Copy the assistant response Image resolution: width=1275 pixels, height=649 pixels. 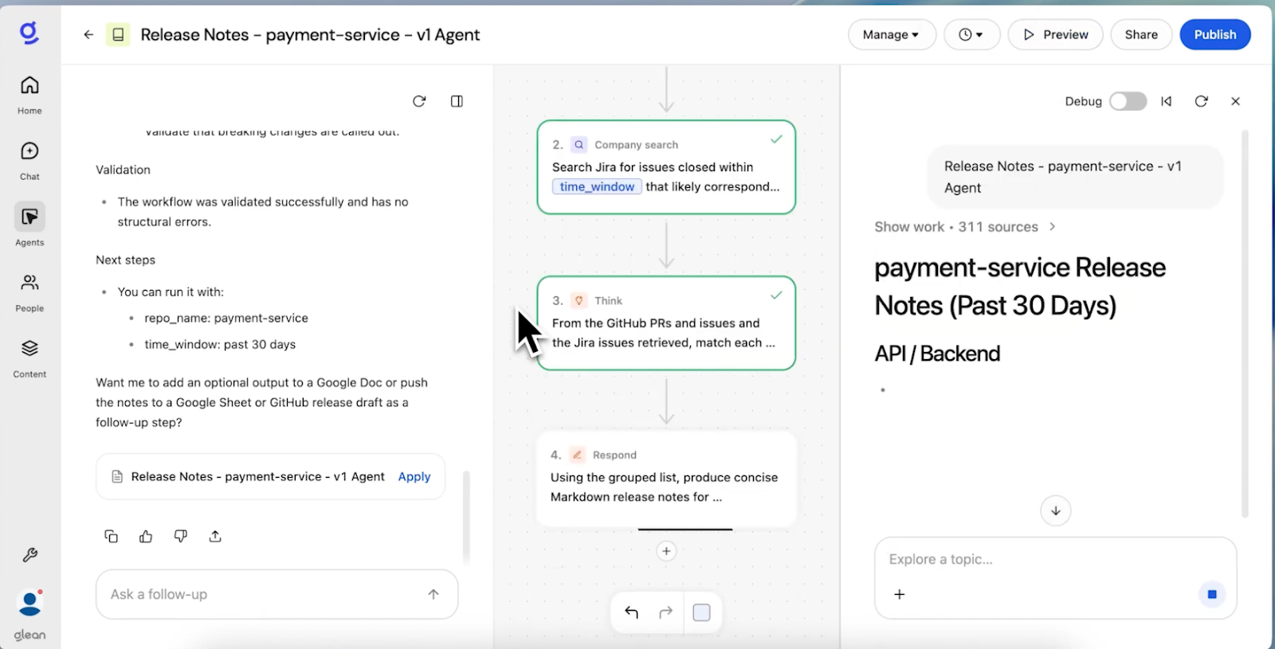pyautogui.click(x=112, y=537)
